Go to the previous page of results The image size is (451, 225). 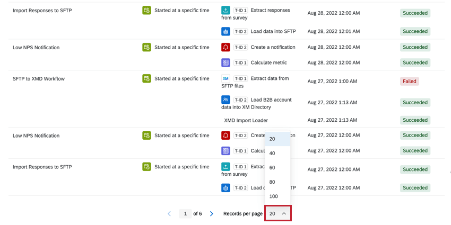point(169,214)
